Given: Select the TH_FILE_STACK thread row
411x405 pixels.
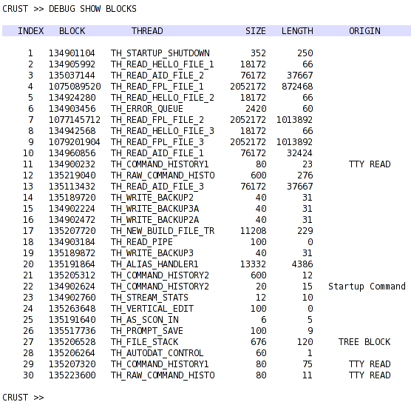Looking at the screenshot, I should click(x=206, y=342).
